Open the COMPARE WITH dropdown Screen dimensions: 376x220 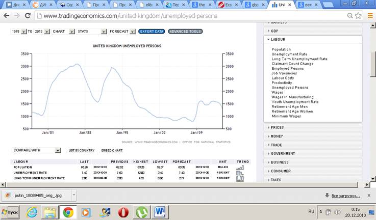tap(36, 150)
